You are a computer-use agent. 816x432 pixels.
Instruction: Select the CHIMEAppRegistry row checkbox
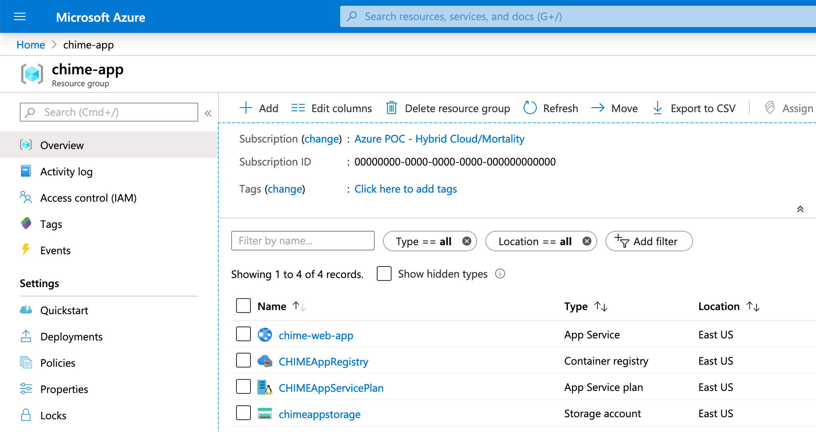coord(243,360)
